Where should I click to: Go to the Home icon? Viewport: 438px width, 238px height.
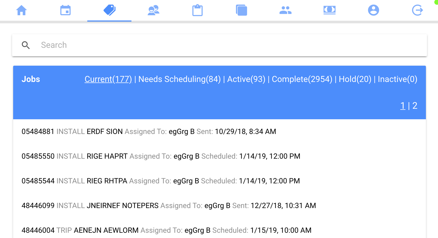click(22, 11)
